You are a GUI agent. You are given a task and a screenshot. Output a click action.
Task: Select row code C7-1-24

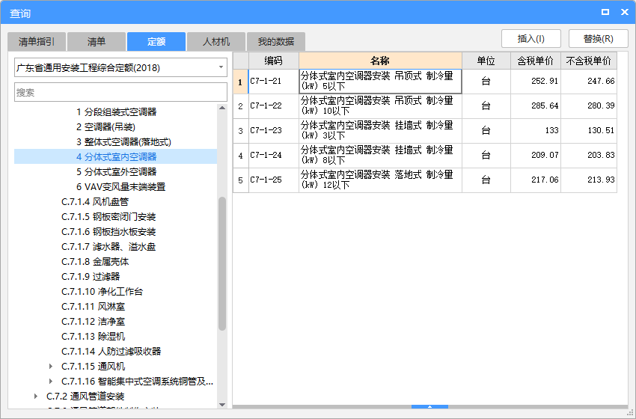[x=266, y=156]
